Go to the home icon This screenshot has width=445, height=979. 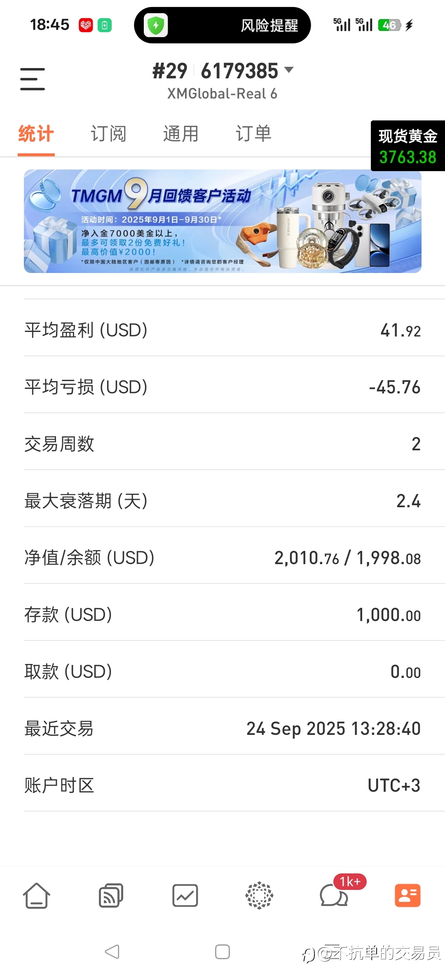pyautogui.click(x=37, y=896)
